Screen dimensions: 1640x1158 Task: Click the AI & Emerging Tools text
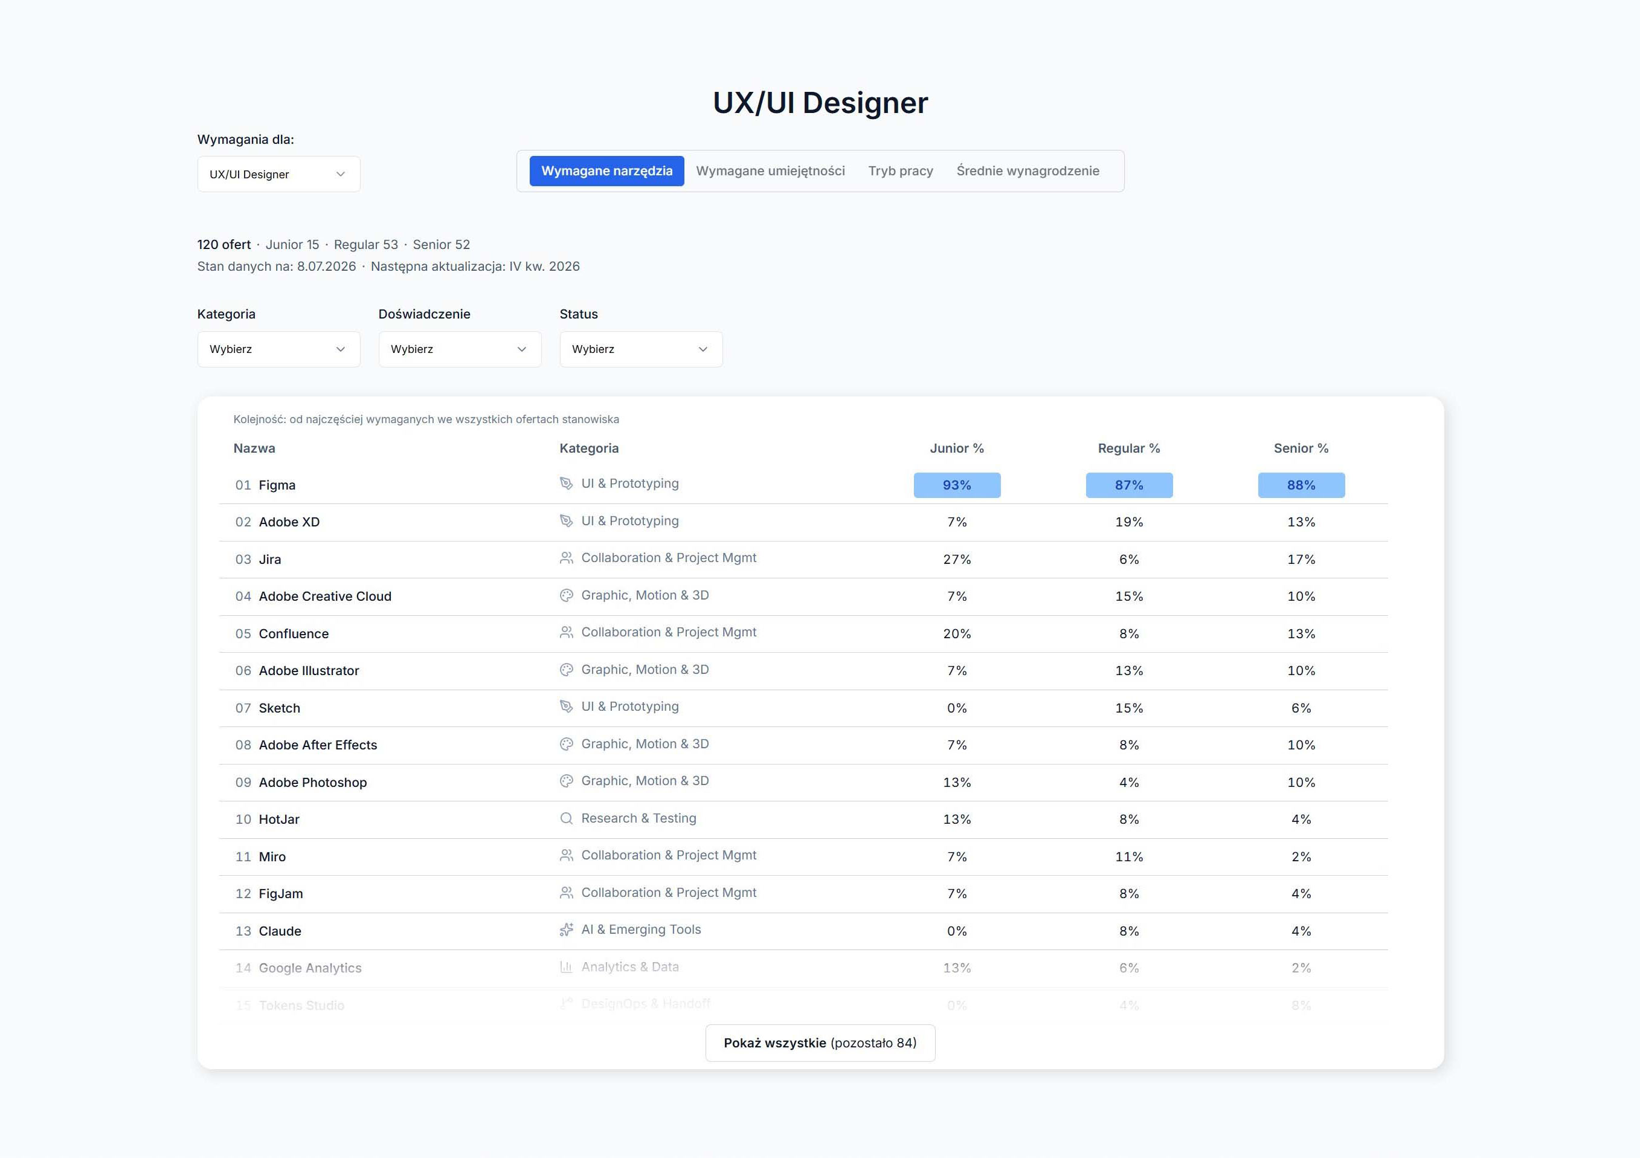click(641, 930)
